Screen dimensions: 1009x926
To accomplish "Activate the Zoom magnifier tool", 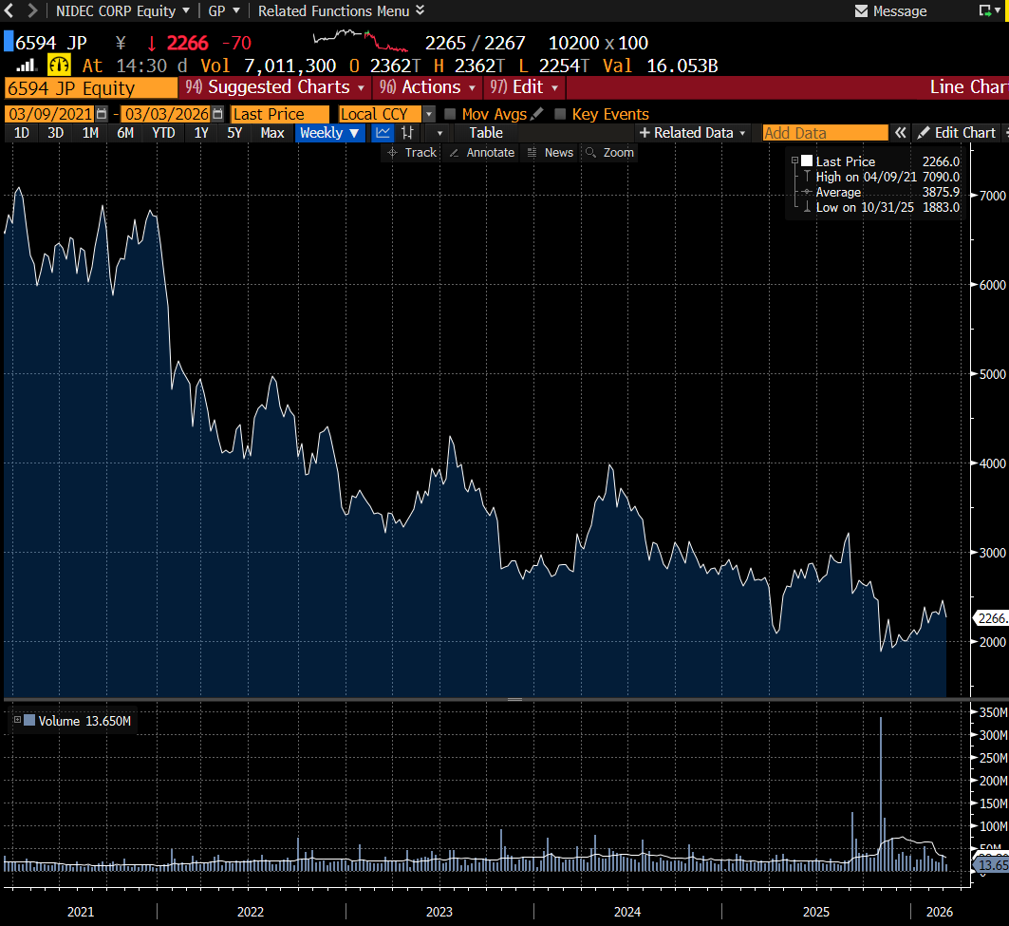I will tap(610, 153).
